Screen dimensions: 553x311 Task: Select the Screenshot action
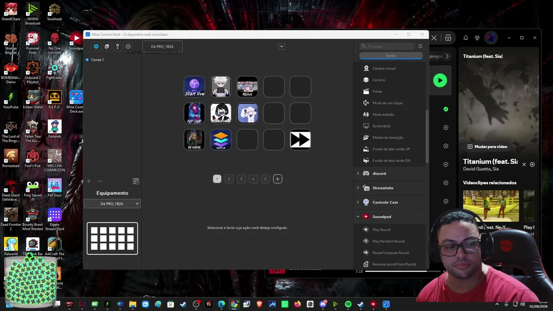390,126
